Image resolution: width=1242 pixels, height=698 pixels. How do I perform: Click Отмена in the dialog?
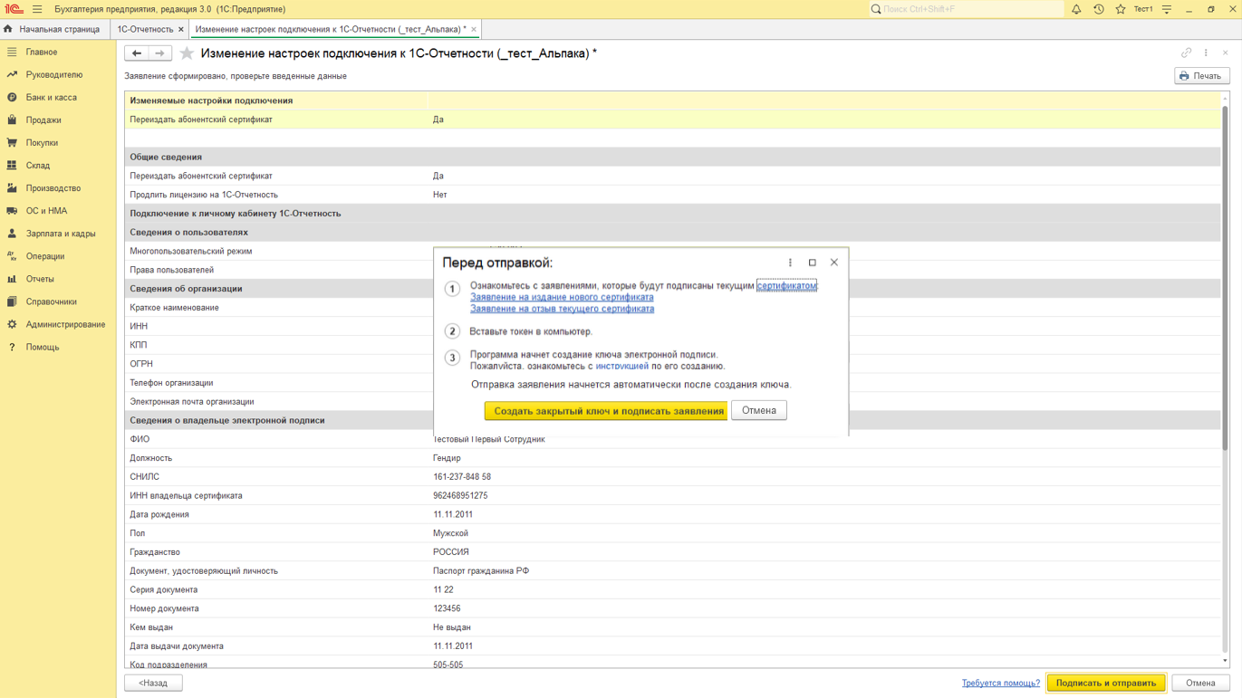click(x=759, y=410)
